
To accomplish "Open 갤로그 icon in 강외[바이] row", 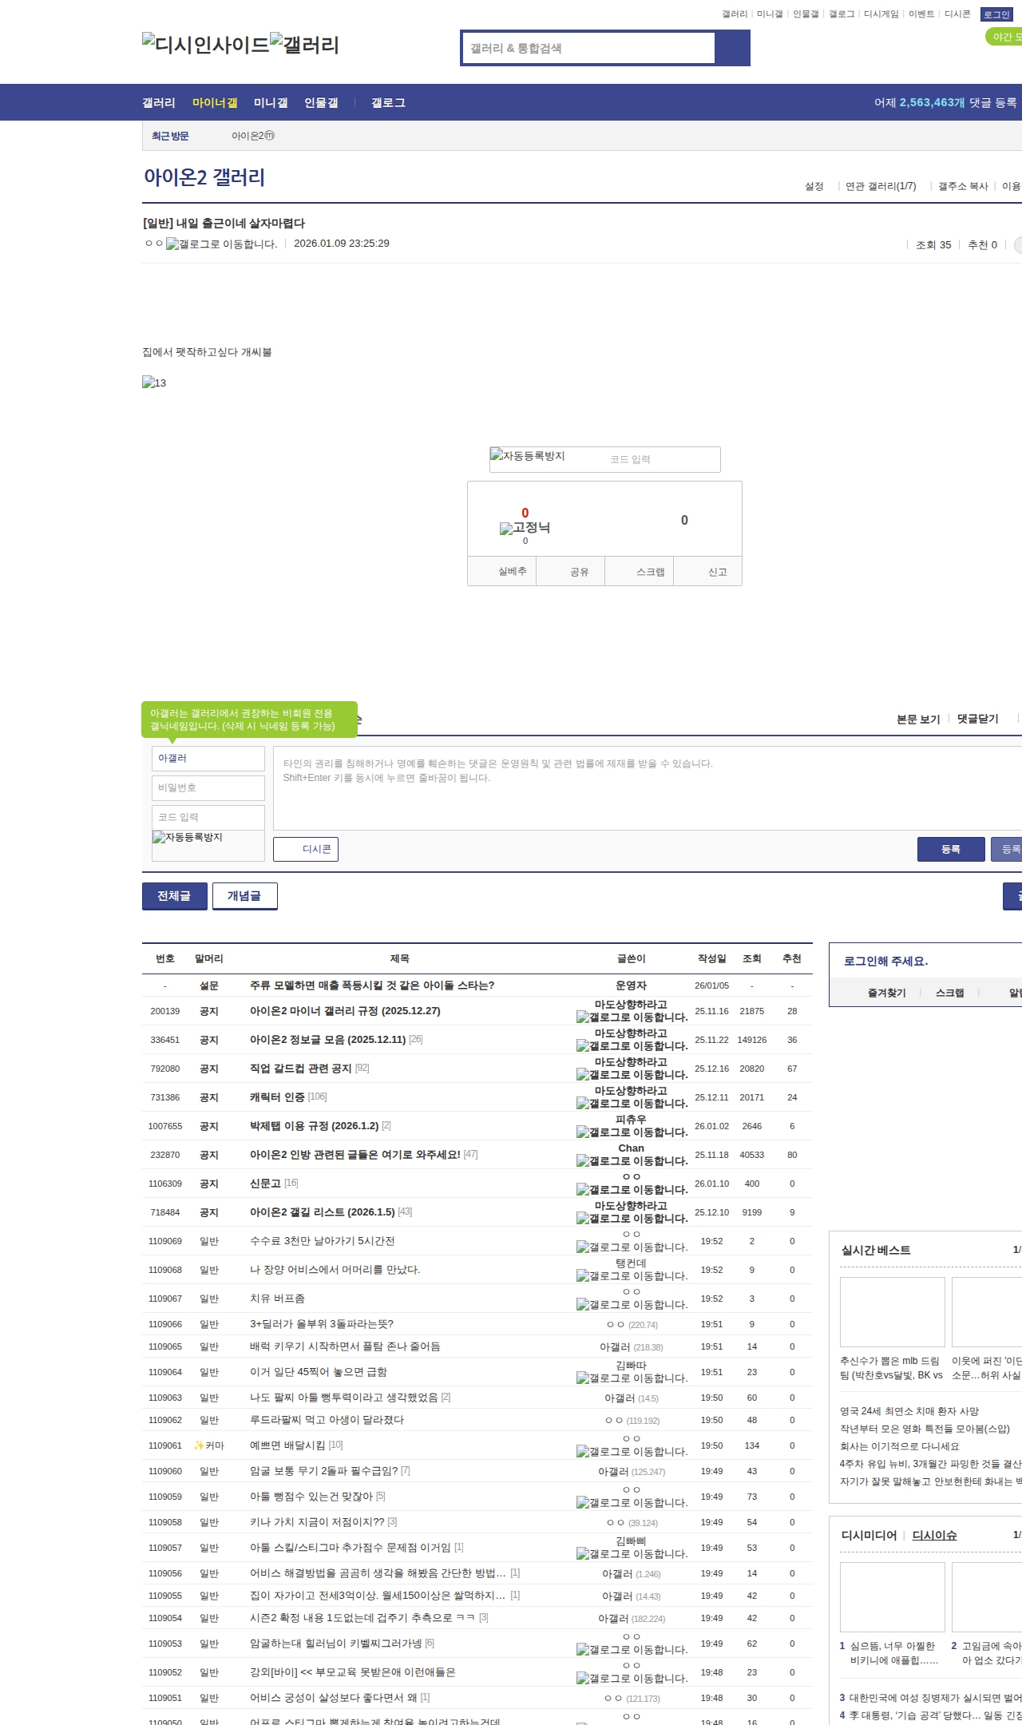I will click(x=632, y=1679).
